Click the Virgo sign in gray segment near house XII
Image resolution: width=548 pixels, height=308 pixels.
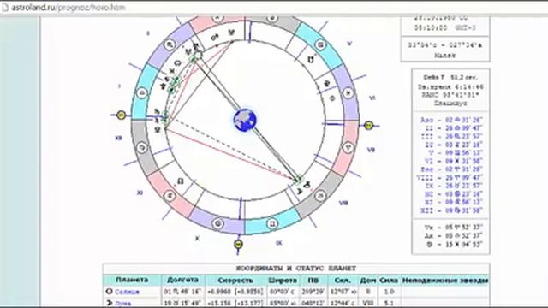(142, 147)
